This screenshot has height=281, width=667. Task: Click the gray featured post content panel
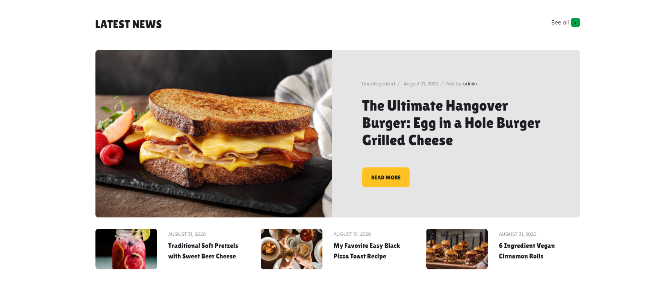456,134
